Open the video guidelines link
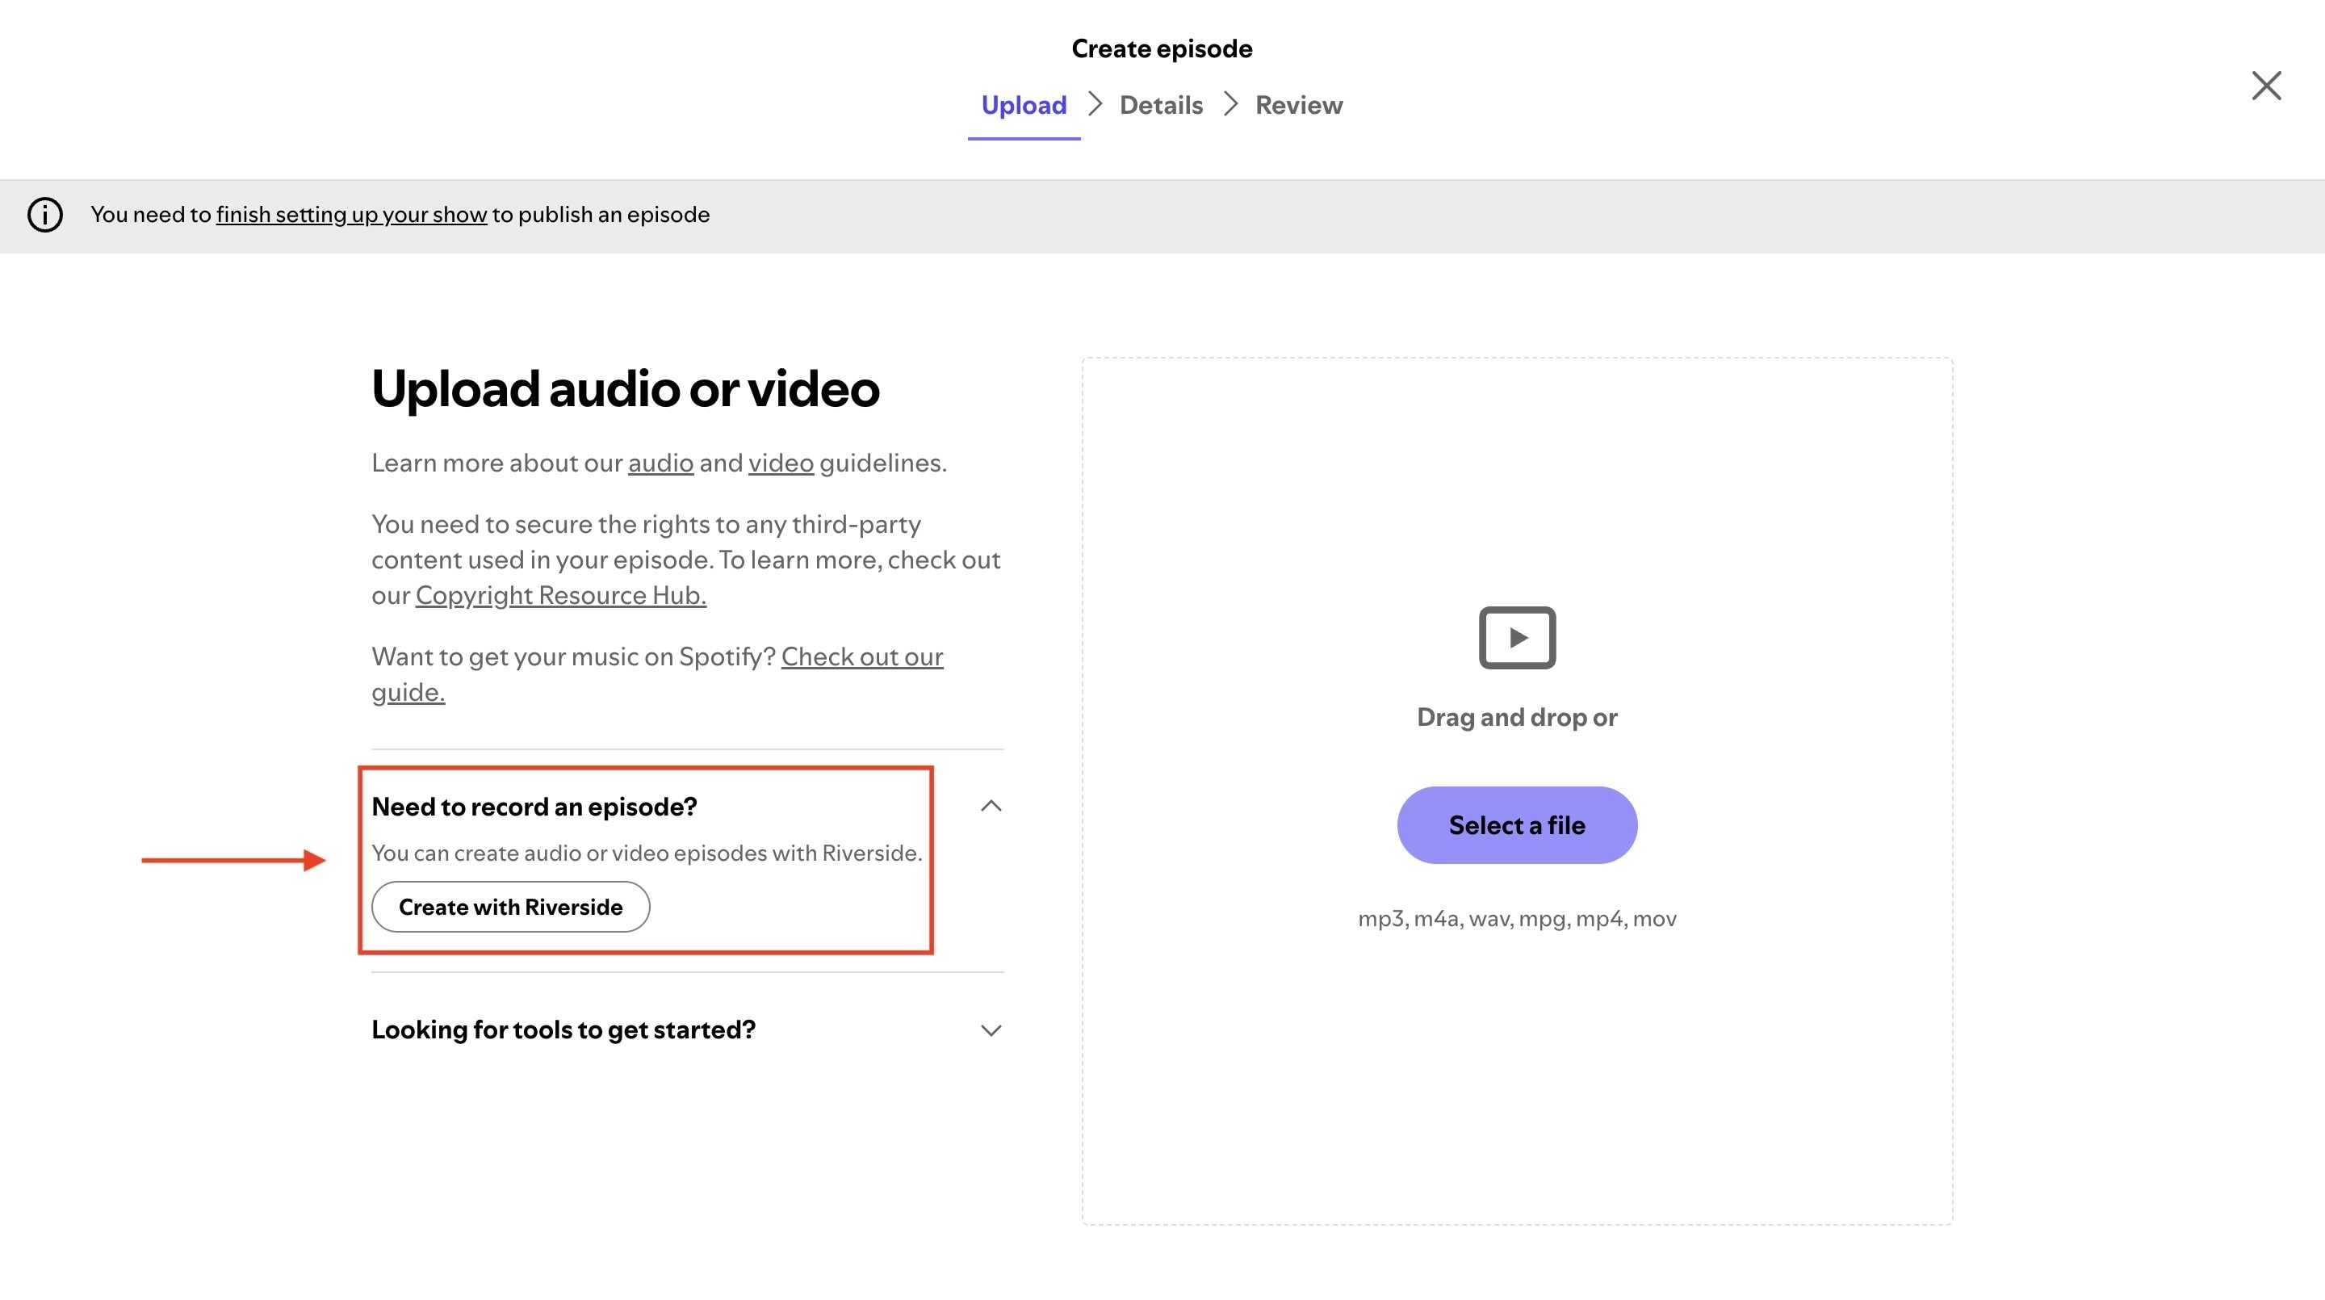 point(781,463)
